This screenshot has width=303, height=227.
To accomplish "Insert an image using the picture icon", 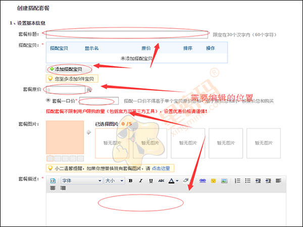I will 224,181.
